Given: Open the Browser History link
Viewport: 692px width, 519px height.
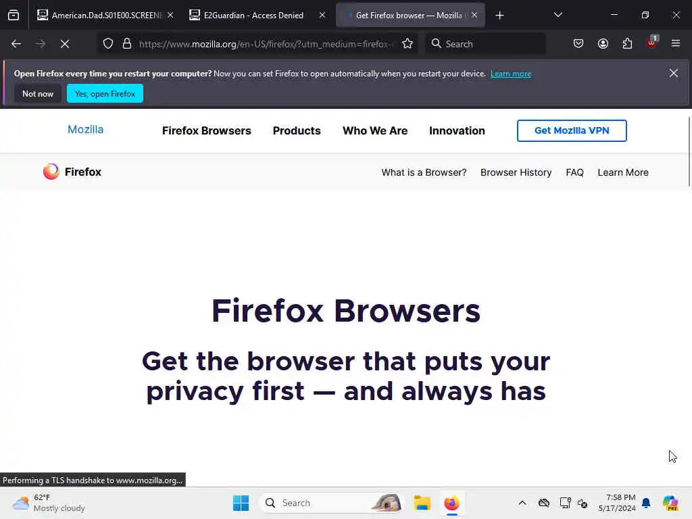Looking at the screenshot, I should [516, 172].
